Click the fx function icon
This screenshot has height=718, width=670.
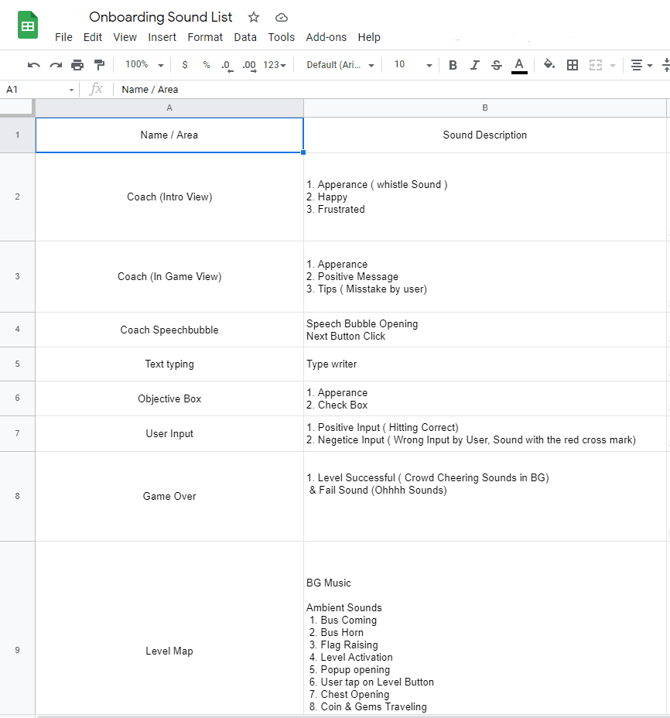(x=96, y=89)
